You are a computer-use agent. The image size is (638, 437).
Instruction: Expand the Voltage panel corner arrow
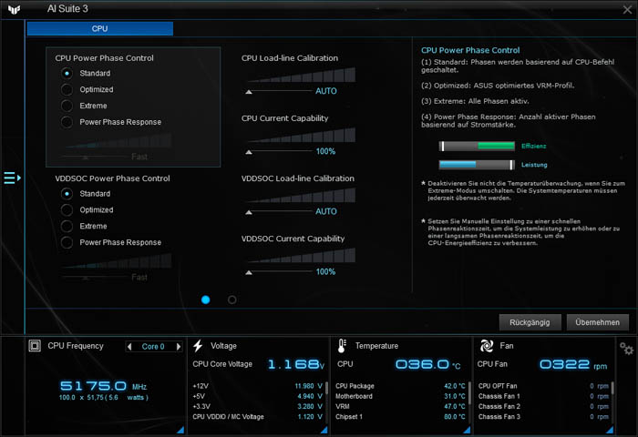pos(324,430)
